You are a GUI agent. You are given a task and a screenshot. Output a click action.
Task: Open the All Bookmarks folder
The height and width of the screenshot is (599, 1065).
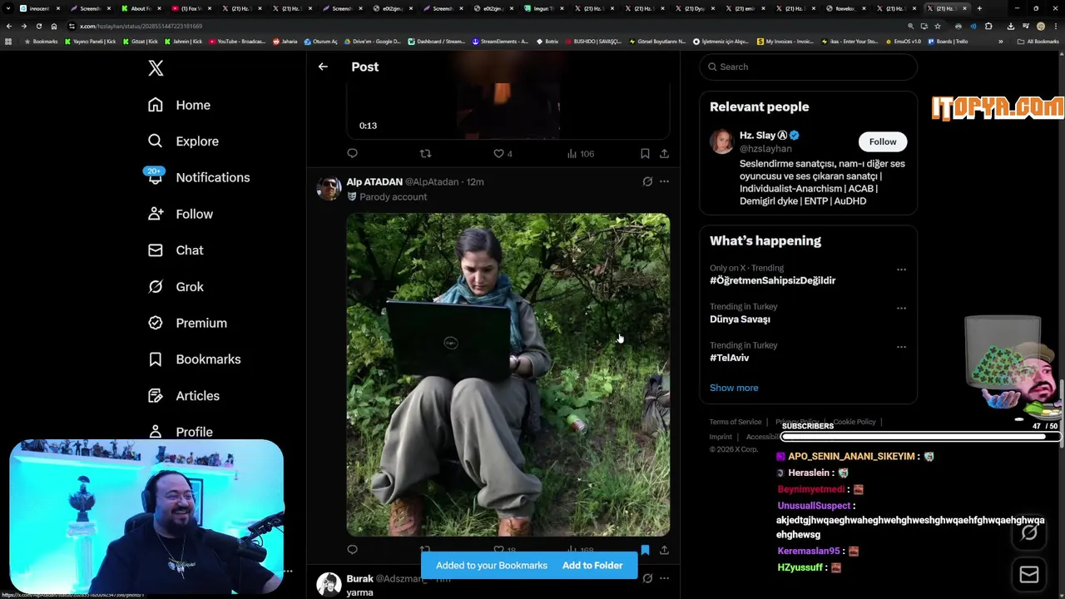(x=1038, y=41)
